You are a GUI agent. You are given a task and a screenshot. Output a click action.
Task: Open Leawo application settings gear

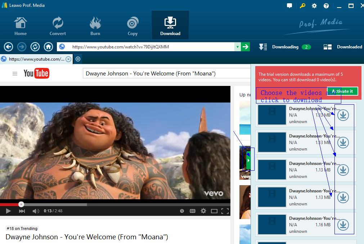314,5
